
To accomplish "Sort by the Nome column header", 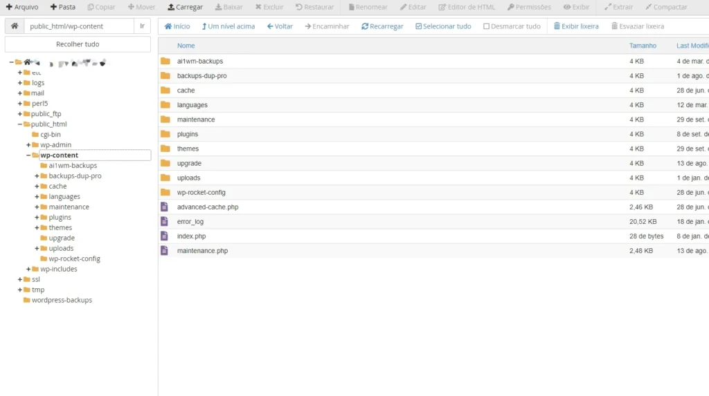I will pos(186,46).
